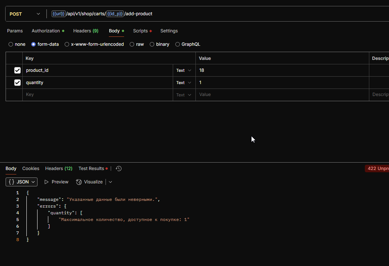Viewport: 389px width, 266px height.
Task: Click the add-product URL segment
Action: (139, 14)
